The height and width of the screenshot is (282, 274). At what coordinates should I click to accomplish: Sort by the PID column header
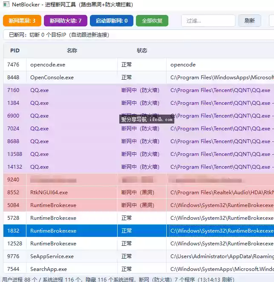[x=15, y=51]
